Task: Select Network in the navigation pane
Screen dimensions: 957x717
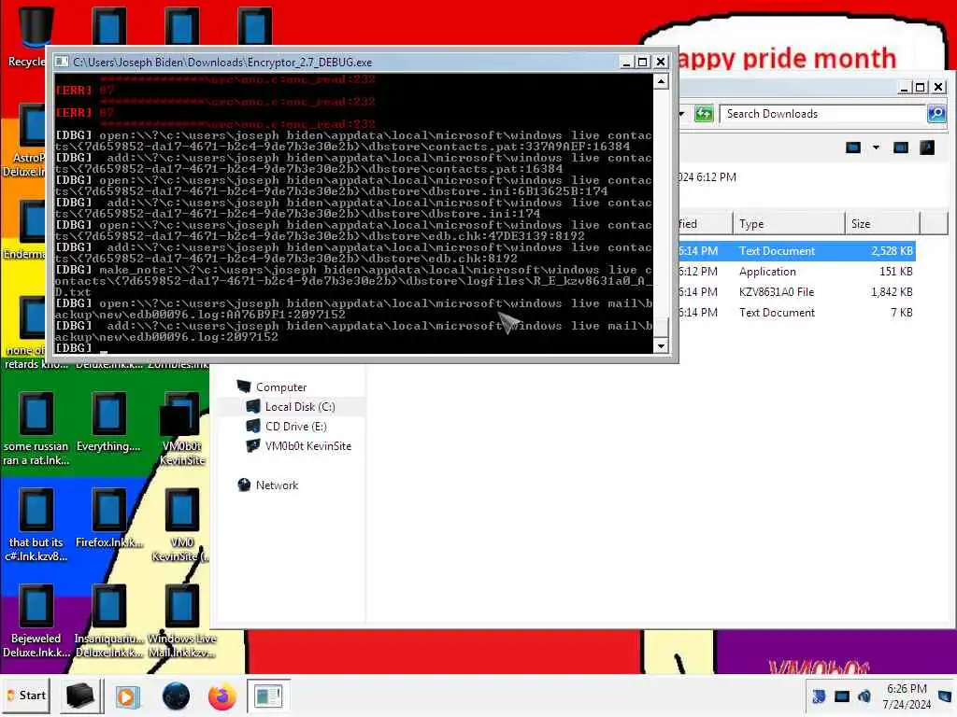Action: (x=268, y=485)
